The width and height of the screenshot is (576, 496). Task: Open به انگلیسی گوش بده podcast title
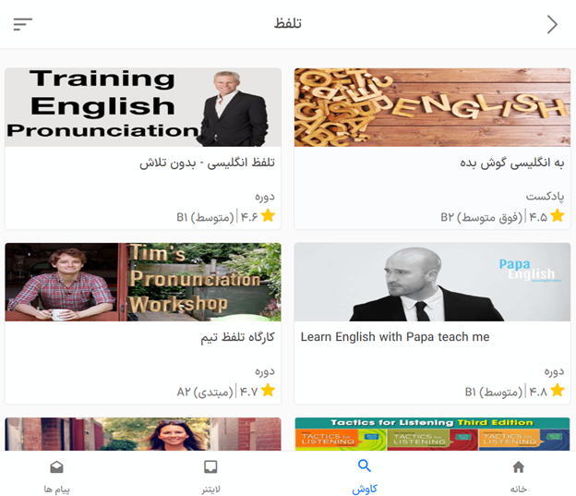pyautogui.click(x=511, y=163)
